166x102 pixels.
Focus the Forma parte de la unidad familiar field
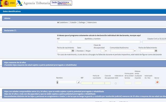128,83
